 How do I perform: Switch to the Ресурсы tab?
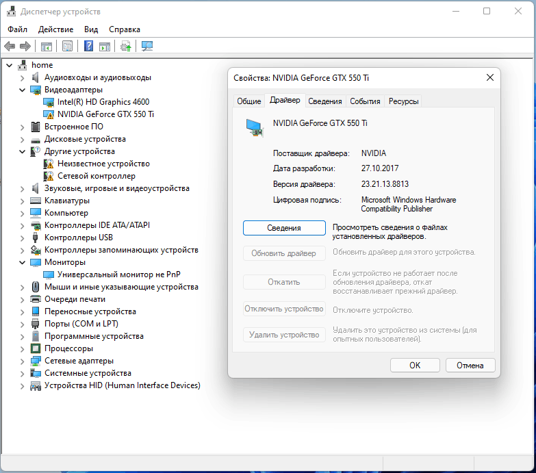point(403,101)
